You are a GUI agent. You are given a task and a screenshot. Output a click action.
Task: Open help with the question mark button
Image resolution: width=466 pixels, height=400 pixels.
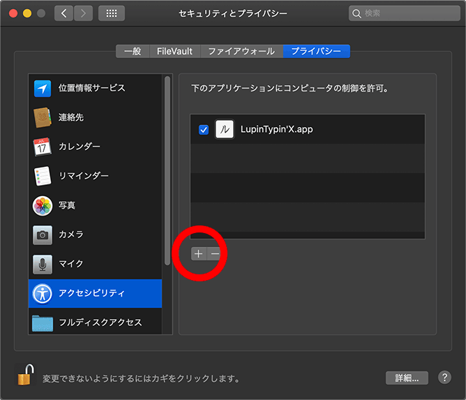444,378
